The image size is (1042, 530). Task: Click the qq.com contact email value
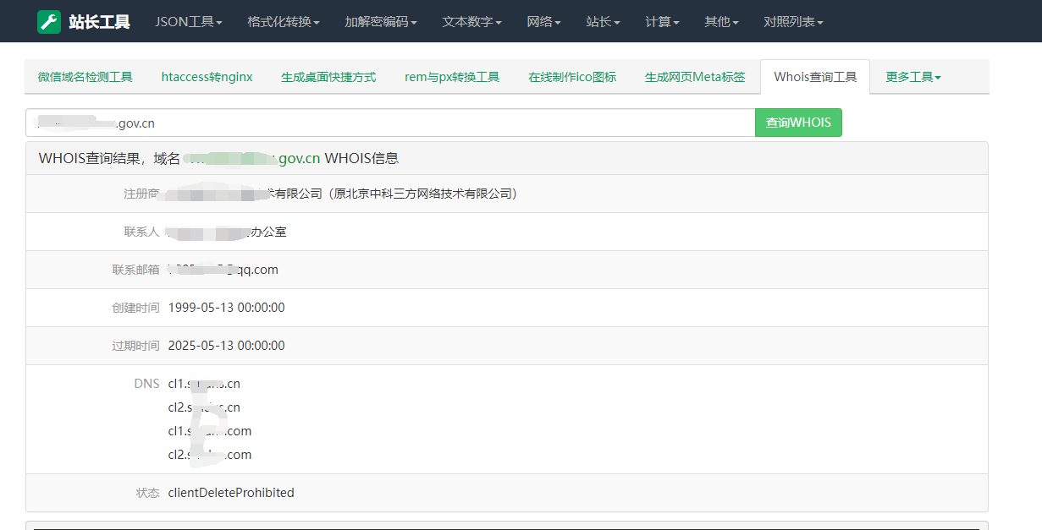click(x=223, y=270)
